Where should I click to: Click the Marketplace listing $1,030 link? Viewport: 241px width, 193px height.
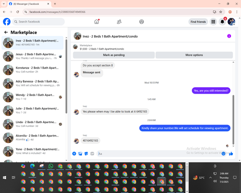pyautogui.click(x=102, y=49)
